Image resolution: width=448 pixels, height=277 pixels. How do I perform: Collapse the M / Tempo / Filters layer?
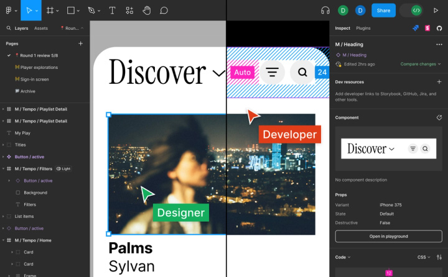[x=3, y=168]
